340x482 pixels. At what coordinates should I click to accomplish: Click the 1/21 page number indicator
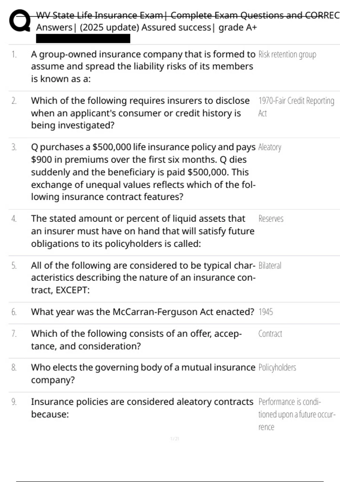click(x=175, y=439)
